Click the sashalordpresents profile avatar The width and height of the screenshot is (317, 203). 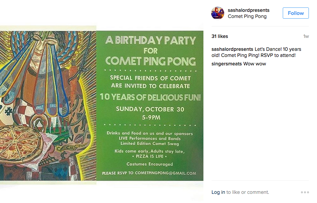(x=218, y=13)
